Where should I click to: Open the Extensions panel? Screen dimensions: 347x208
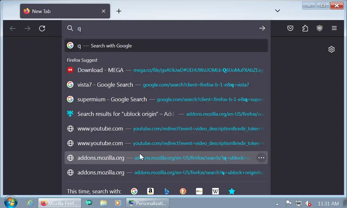tap(305, 28)
